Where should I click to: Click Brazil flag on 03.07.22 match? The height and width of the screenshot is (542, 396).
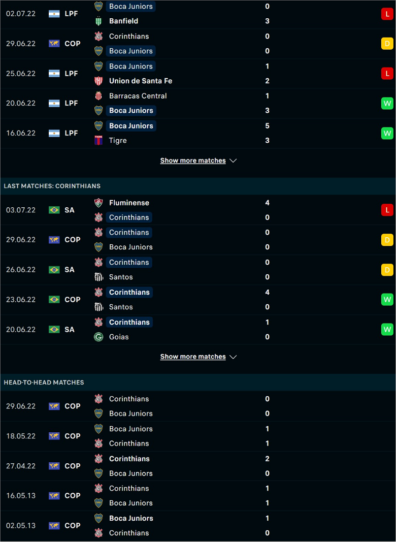point(54,210)
